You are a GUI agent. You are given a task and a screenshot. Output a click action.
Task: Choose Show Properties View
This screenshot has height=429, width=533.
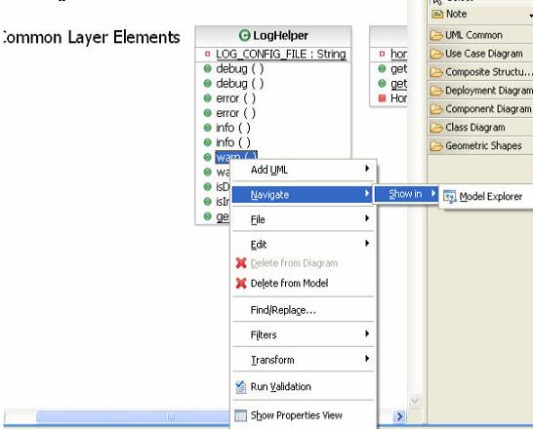pos(304,415)
